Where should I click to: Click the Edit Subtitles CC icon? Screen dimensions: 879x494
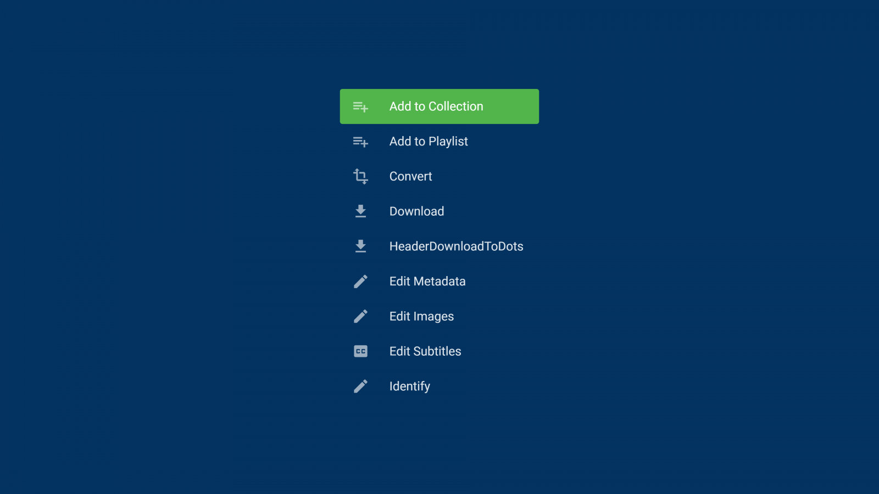coord(360,351)
